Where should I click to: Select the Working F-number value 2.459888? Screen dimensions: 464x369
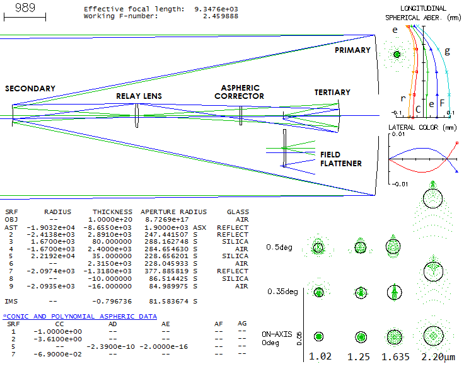point(221,16)
